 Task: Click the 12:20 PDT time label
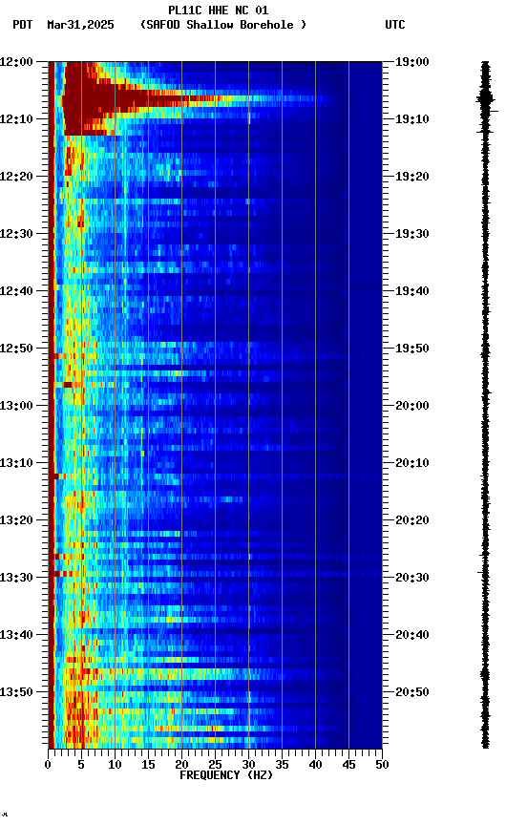point(16,177)
